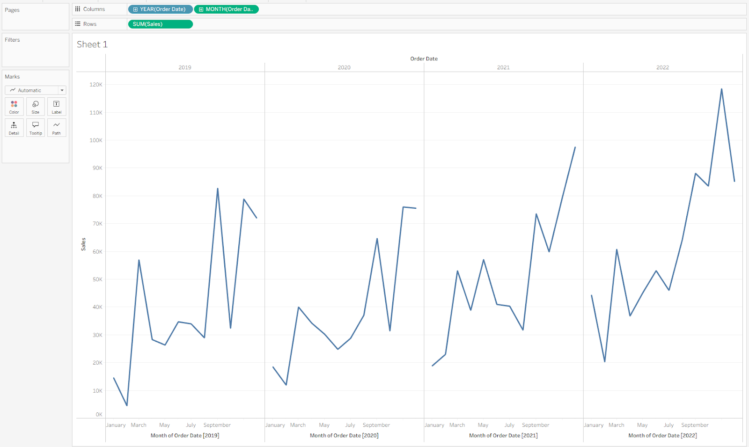The width and height of the screenshot is (749, 447).
Task: Click the January label under the 2021 pane
Action: [434, 425]
